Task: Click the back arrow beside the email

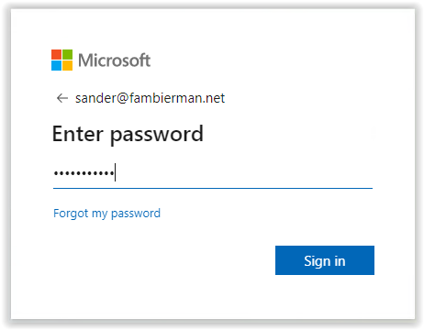Action: 62,98
